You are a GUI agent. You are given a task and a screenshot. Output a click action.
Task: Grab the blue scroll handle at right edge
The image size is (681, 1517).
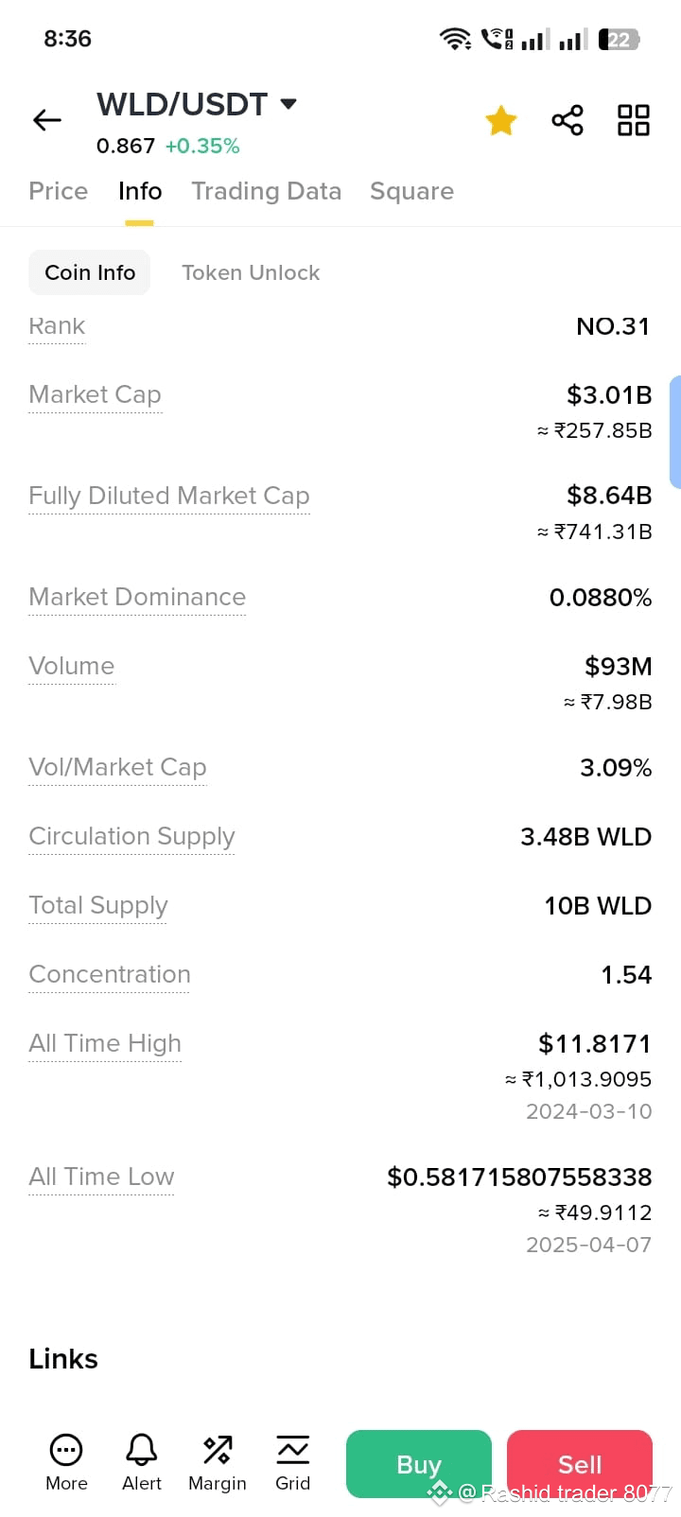pos(675,432)
